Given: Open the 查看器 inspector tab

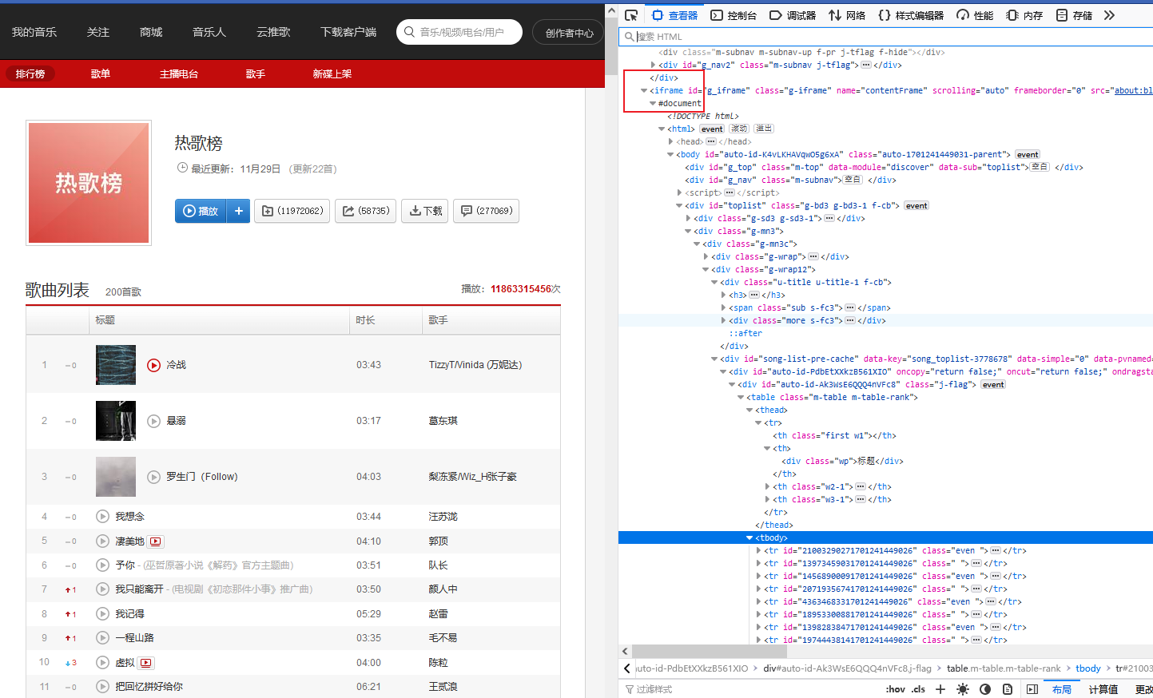Looking at the screenshot, I should [x=674, y=15].
